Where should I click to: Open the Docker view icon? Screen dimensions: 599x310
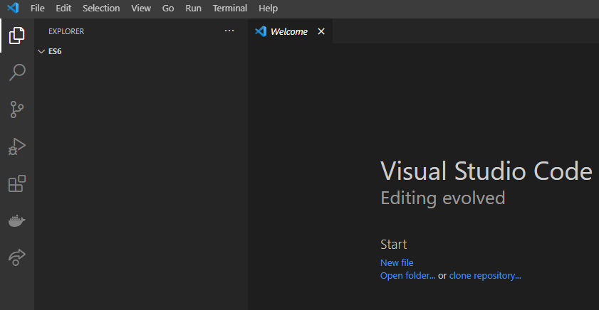[17, 220]
